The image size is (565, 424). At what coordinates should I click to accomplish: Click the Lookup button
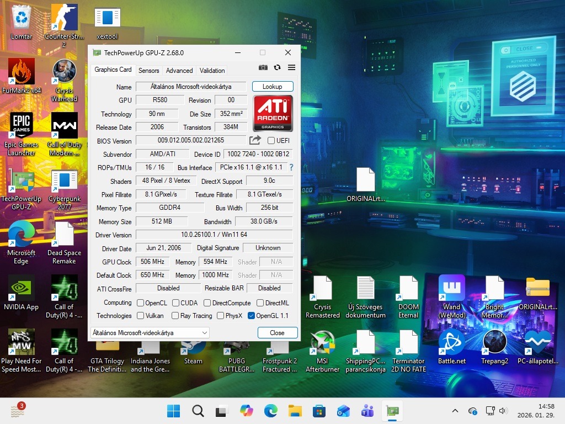coord(273,87)
